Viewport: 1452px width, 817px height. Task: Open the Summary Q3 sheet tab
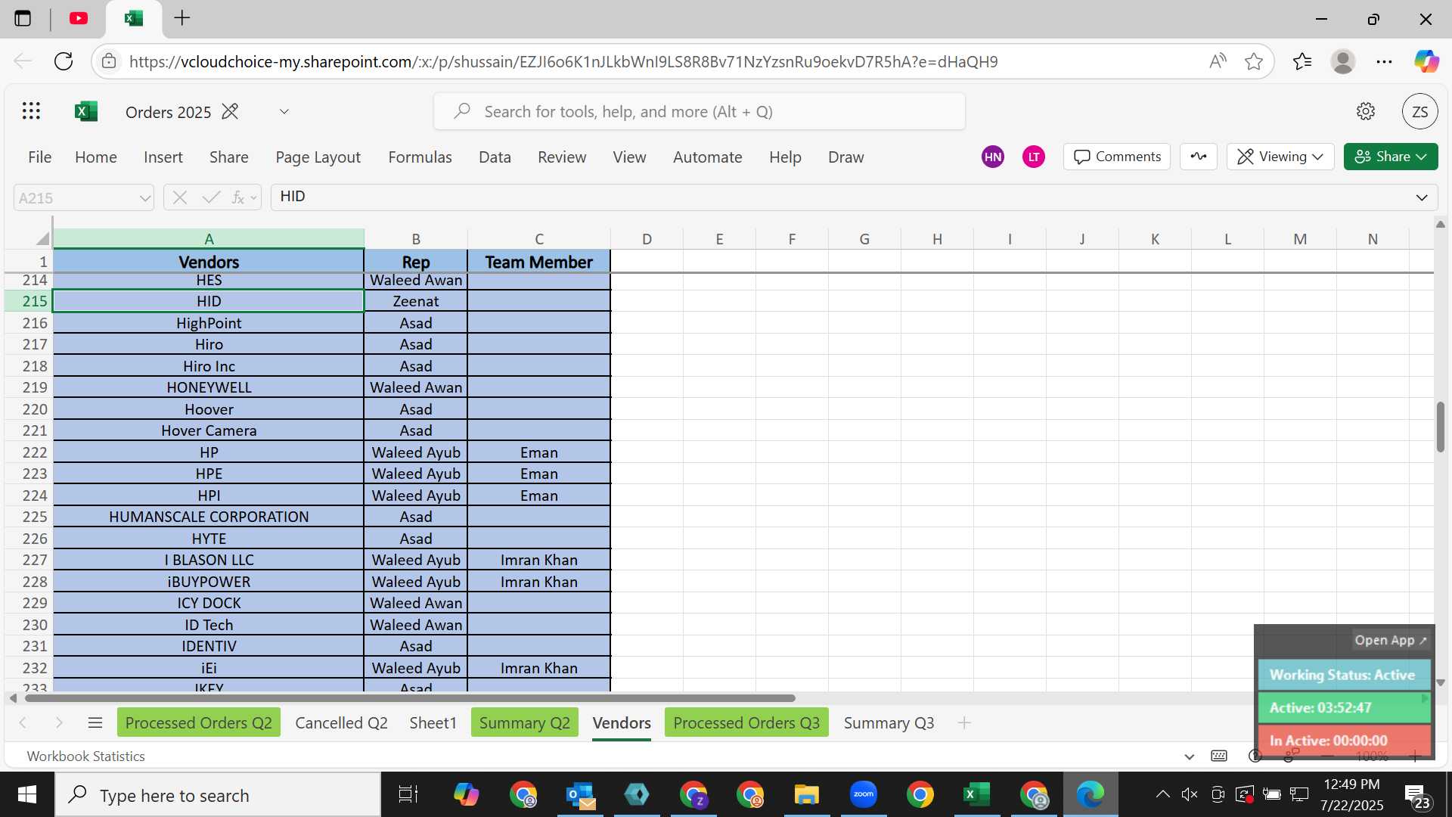click(889, 722)
